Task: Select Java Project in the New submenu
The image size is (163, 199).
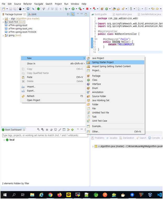Action: coord(115,58)
